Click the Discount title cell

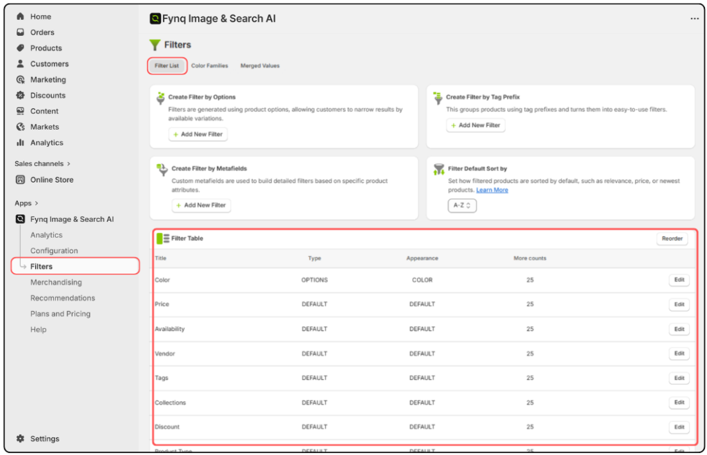[x=167, y=427]
